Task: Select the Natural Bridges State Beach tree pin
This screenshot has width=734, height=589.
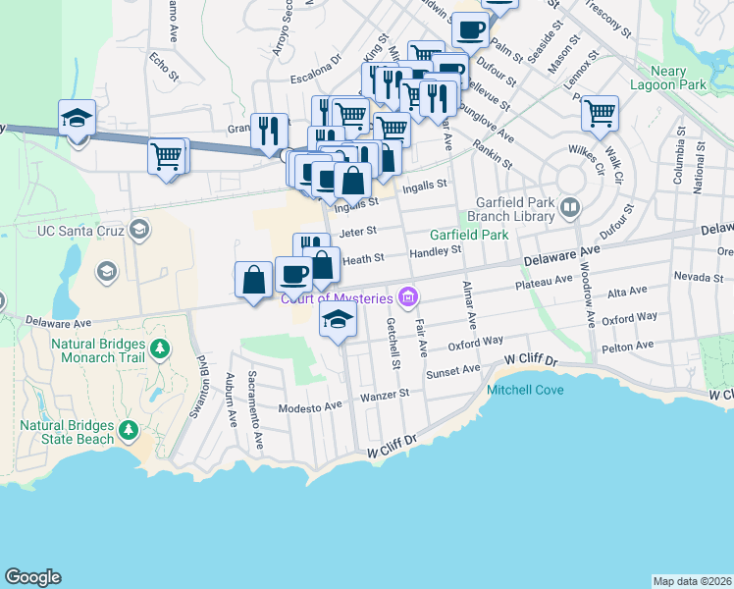Action: (x=129, y=431)
